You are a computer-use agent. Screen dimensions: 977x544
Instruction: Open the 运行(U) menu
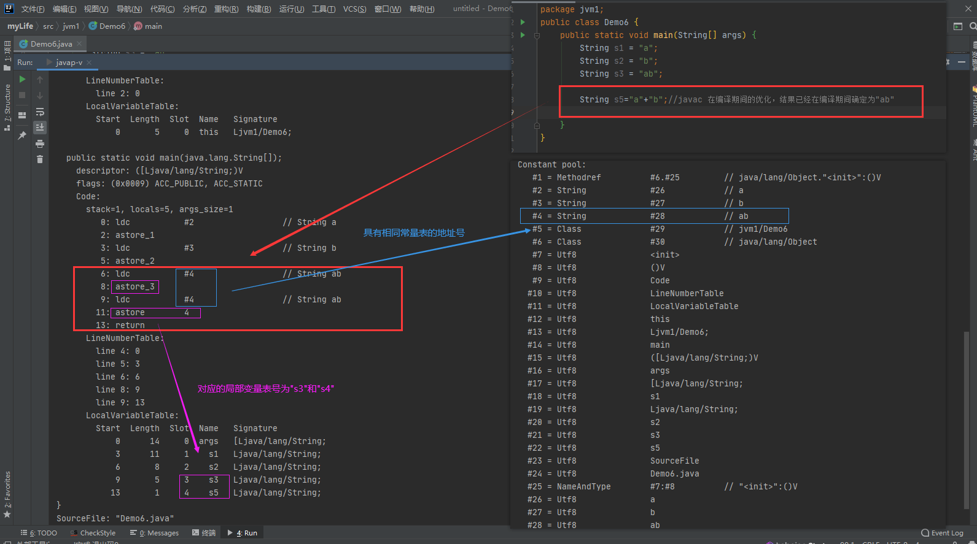292,9
